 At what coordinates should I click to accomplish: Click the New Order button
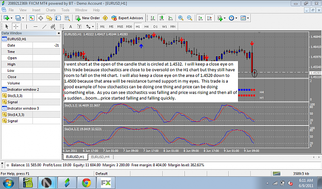click(x=88, y=18)
